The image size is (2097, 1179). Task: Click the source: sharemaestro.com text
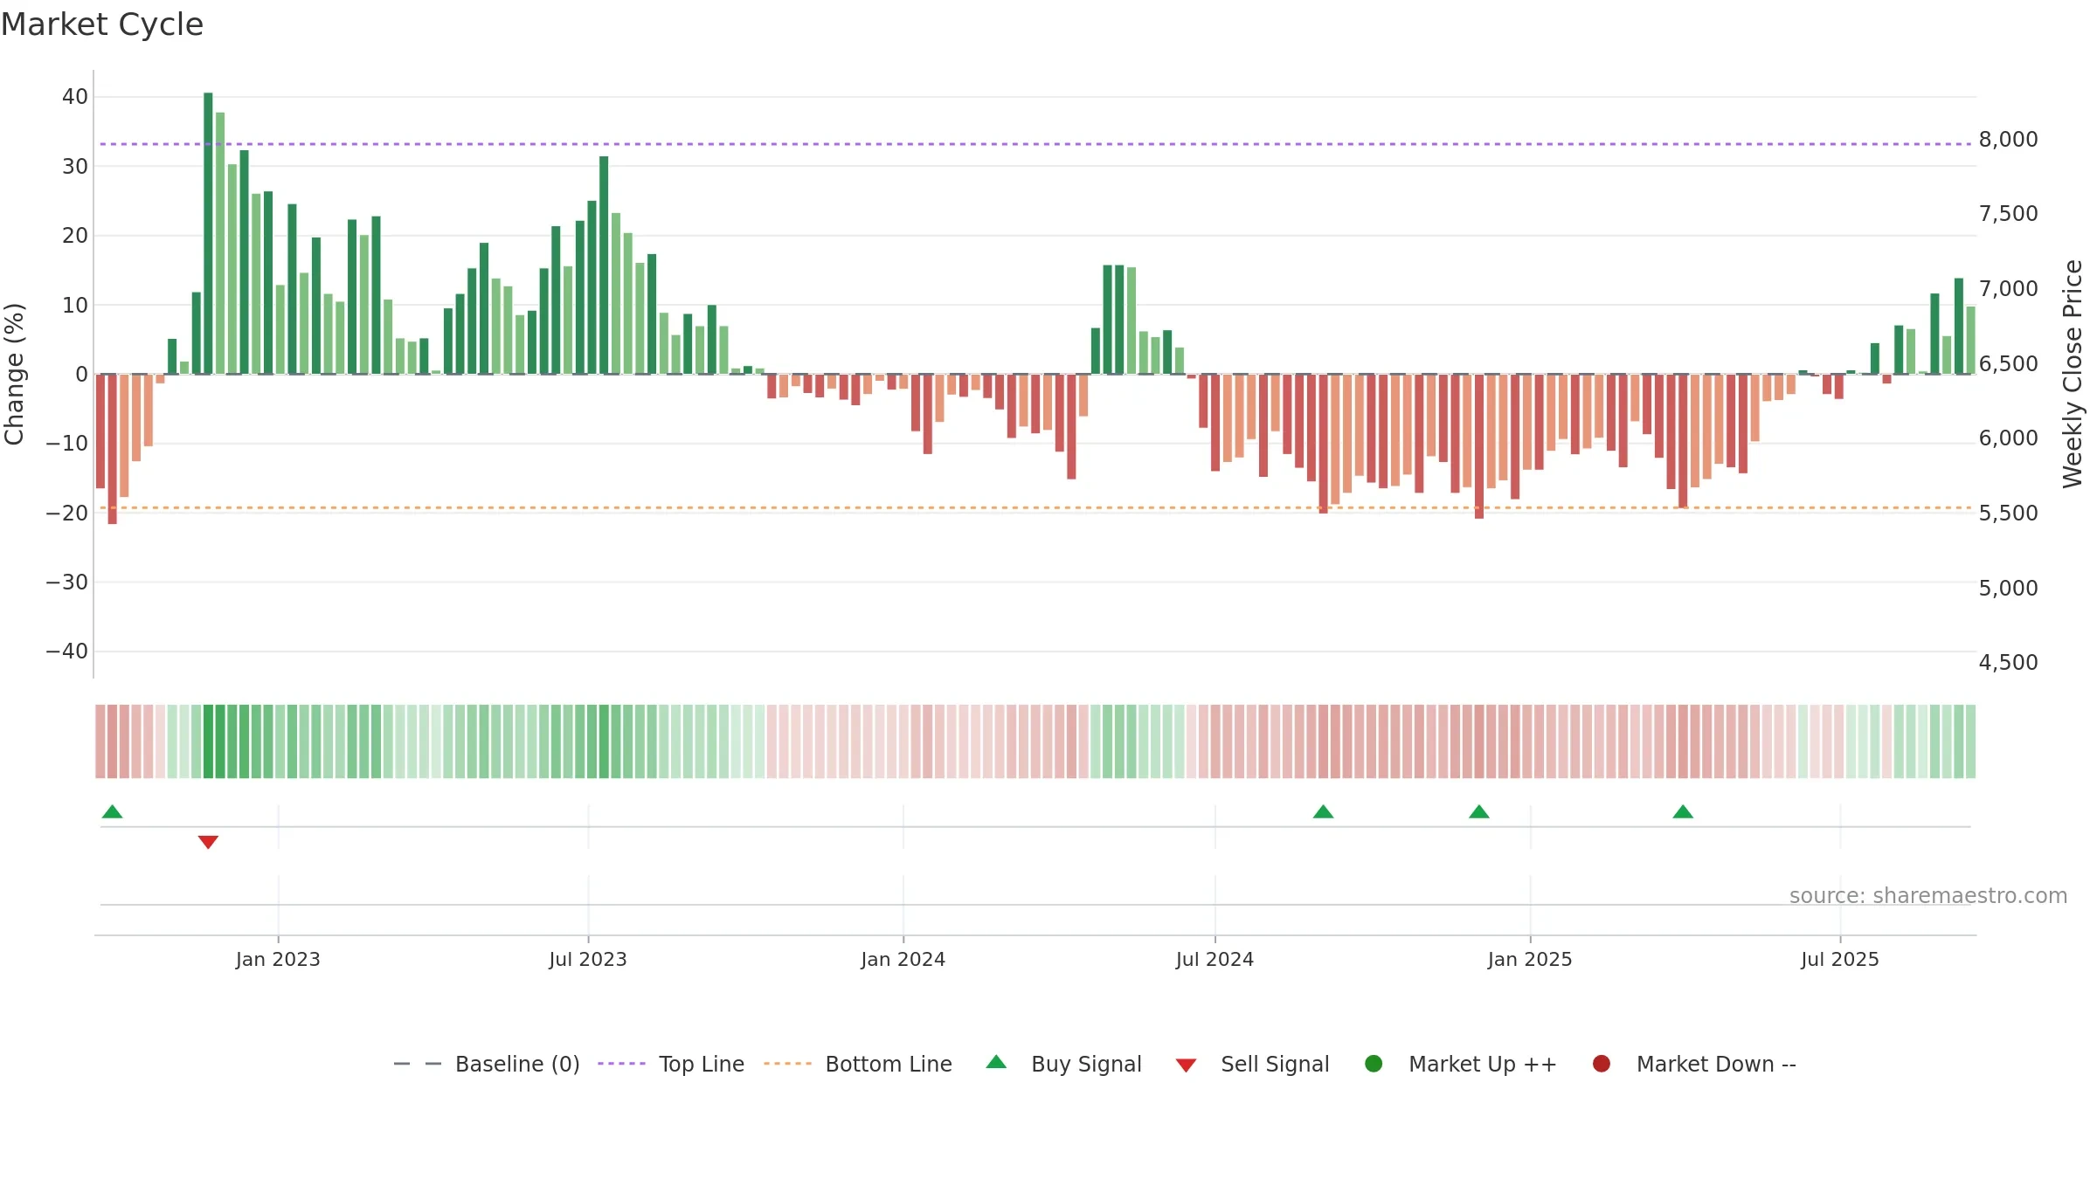click(x=1928, y=896)
